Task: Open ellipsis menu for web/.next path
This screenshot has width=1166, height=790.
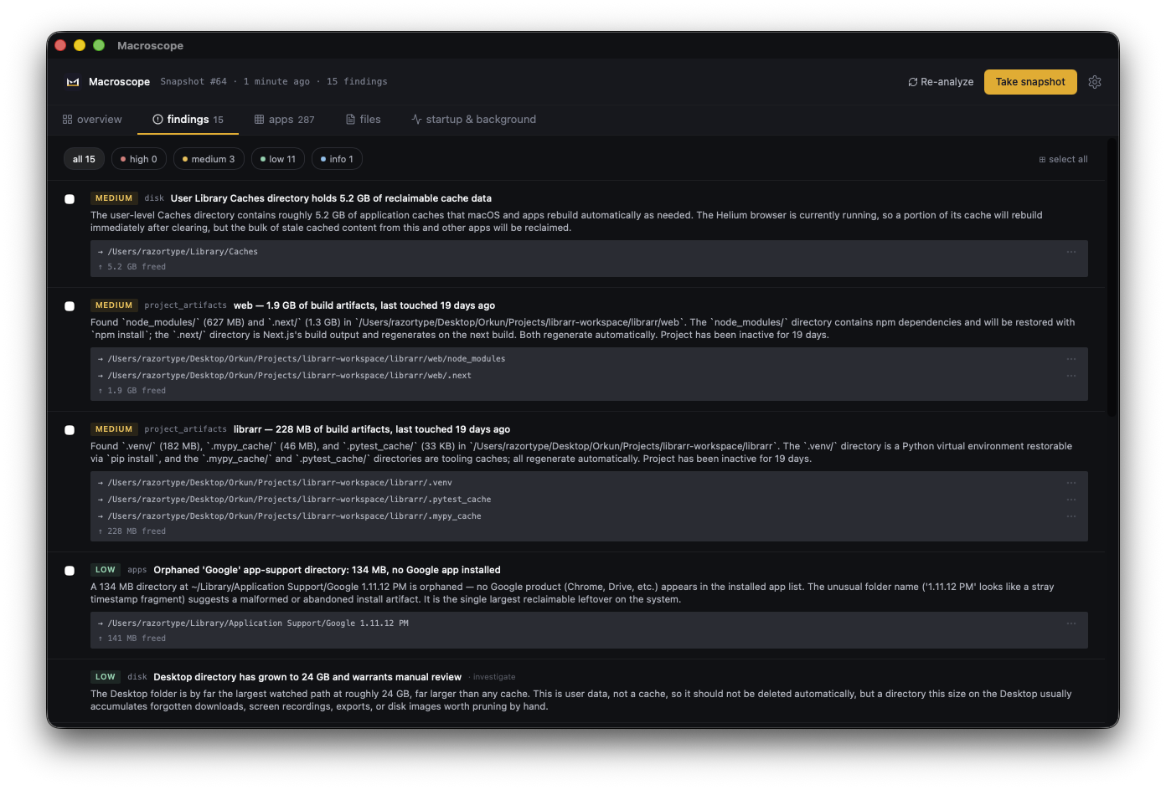Action: click(x=1071, y=376)
